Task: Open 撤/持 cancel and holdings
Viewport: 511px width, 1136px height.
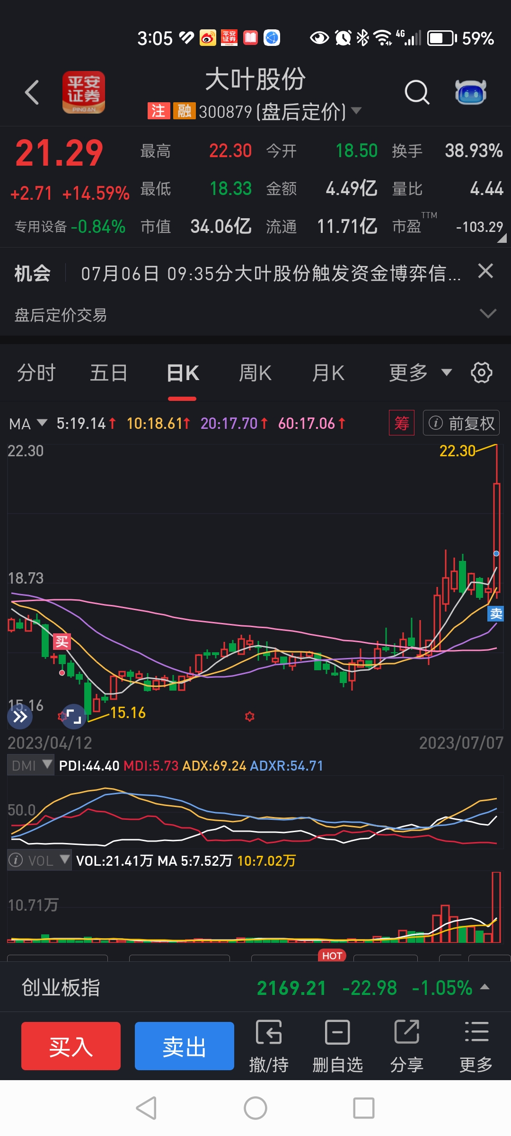Action: (269, 1046)
